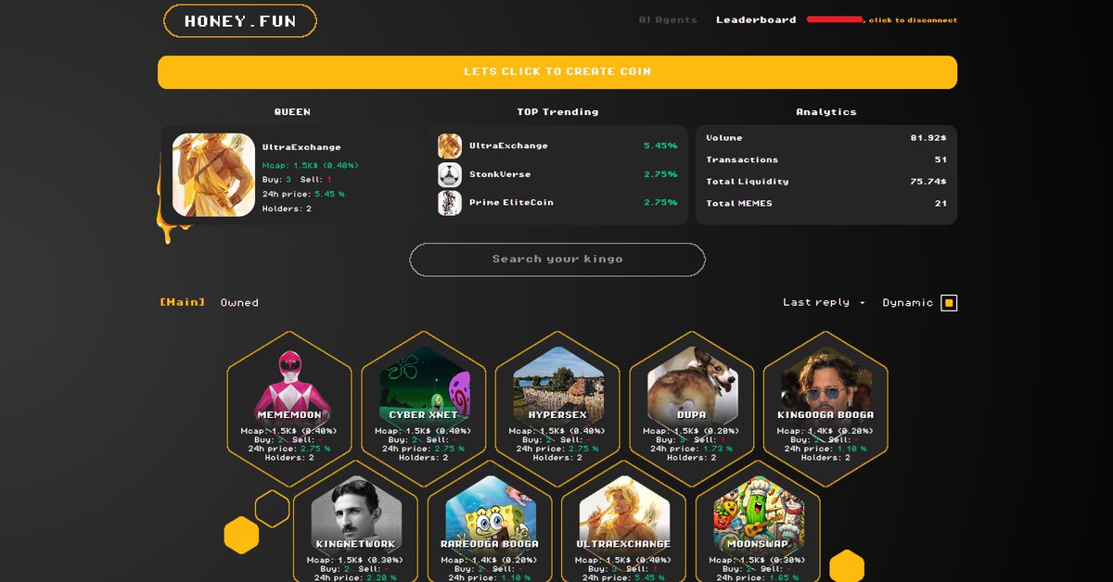Click the HONEY.FUN logo
The image size is (1113, 582).
click(239, 19)
